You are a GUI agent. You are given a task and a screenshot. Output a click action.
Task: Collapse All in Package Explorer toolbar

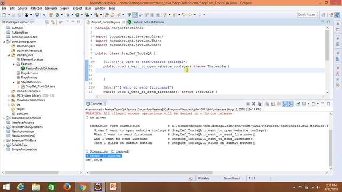click(x=47, y=22)
